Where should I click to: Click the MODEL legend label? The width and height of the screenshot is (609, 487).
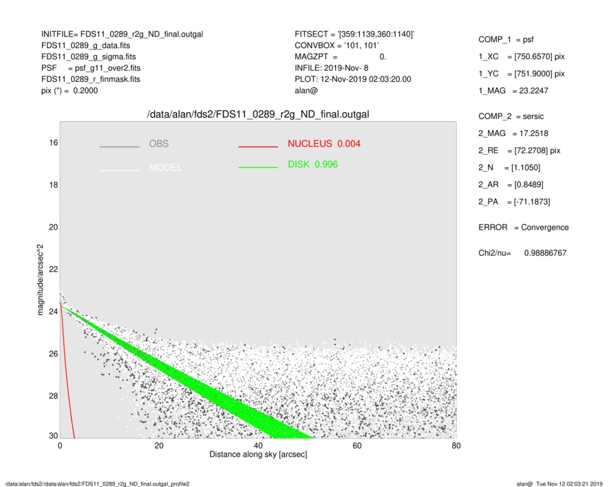(165, 168)
